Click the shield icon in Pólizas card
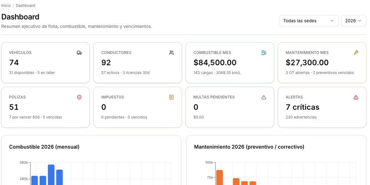The width and height of the screenshot is (370, 185). [x=79, y=97]
